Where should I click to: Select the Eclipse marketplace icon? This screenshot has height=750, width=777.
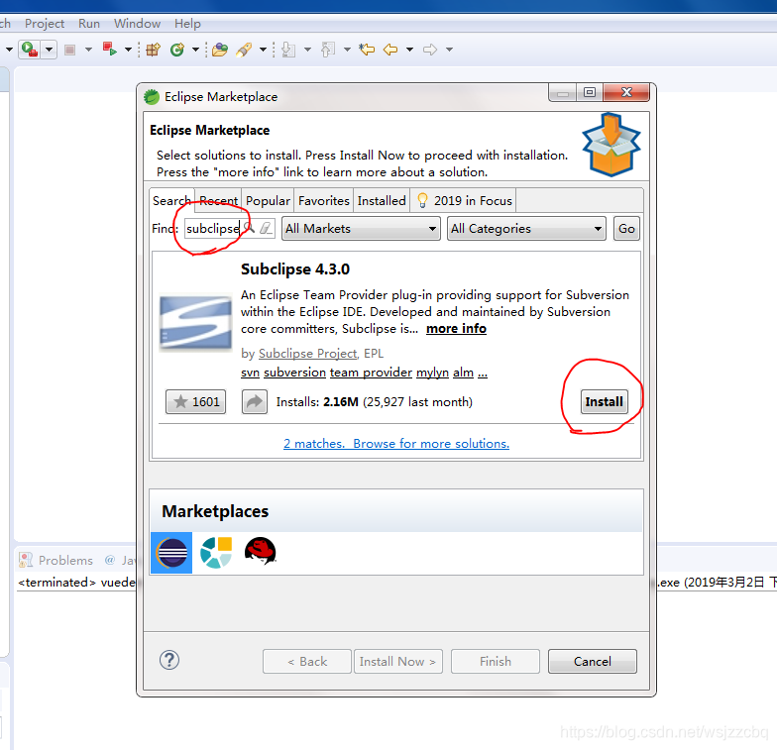(x=171, y=553)
